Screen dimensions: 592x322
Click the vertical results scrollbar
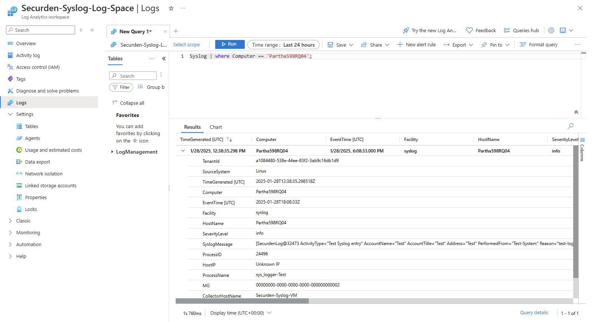[x=576, y=211]
